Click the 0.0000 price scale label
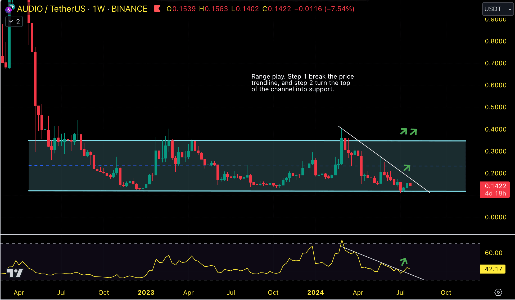 coord(496,217)
